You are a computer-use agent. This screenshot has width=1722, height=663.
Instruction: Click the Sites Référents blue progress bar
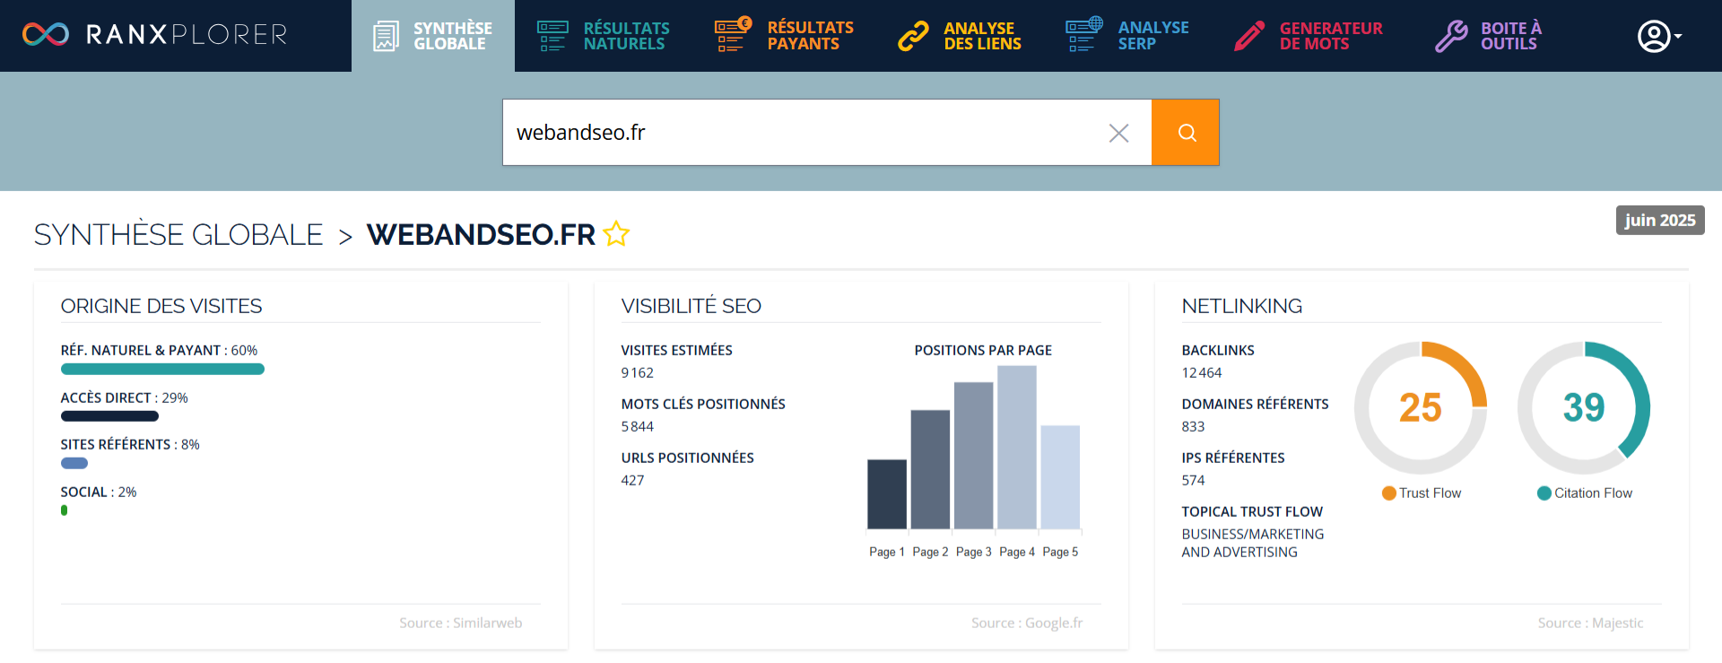click(x=74, y=463)
